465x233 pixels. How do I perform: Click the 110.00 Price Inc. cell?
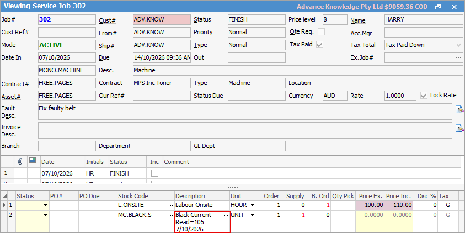pos(399,205)
